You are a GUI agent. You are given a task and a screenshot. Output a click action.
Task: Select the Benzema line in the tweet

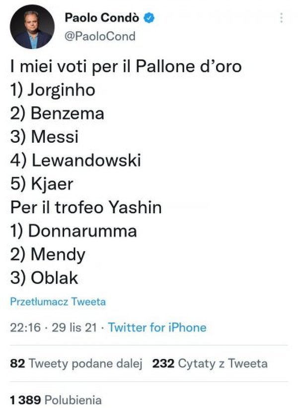click(57, 114)
